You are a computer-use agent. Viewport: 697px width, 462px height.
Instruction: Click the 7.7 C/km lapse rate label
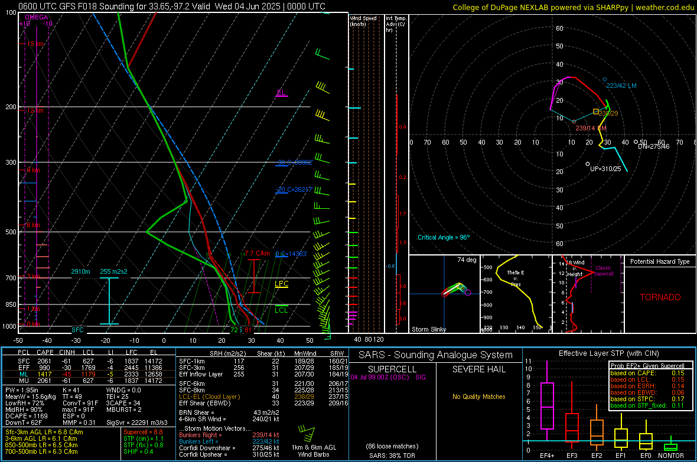tap(257, 254)
